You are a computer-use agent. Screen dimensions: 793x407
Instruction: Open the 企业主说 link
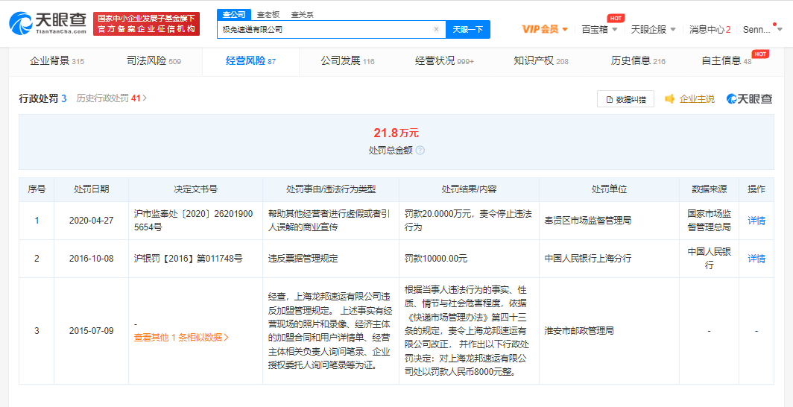[x=690, y=99]
